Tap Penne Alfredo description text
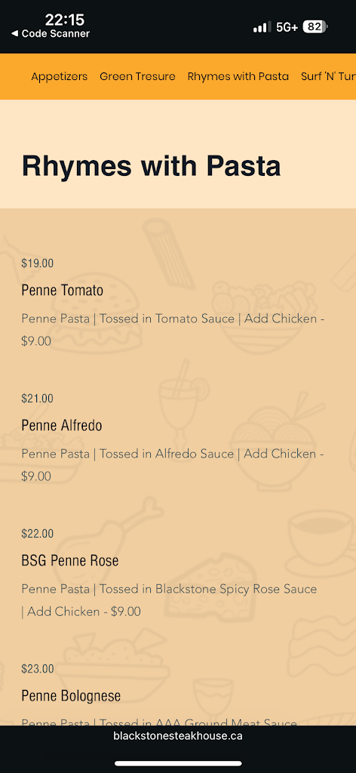356x773 pixels. pos(172,465)
